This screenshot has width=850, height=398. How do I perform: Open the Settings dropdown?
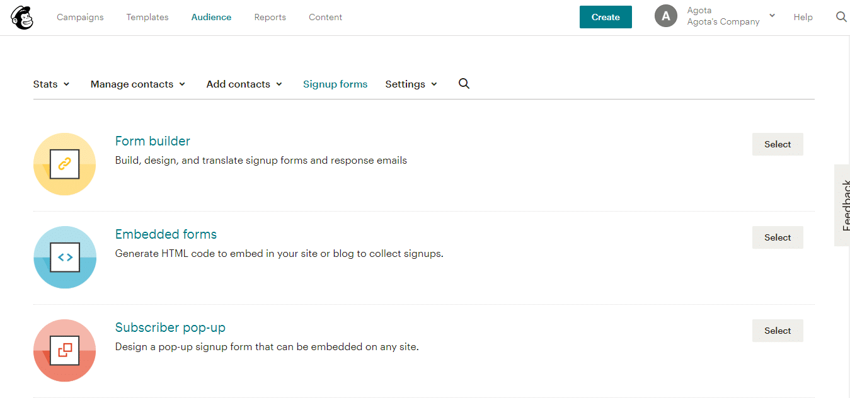tap(410, 84)
